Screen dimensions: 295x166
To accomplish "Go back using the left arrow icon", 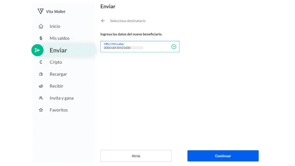I will (x=103, y=21).
